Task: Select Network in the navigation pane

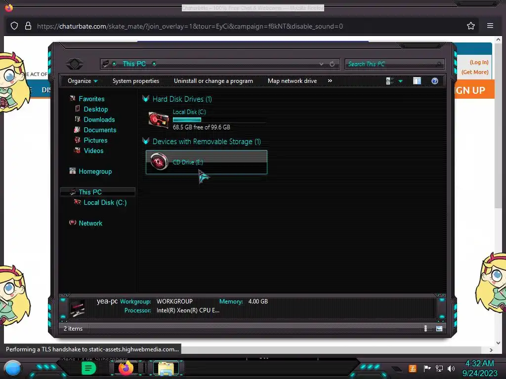Action: click(x=90, y=223)
